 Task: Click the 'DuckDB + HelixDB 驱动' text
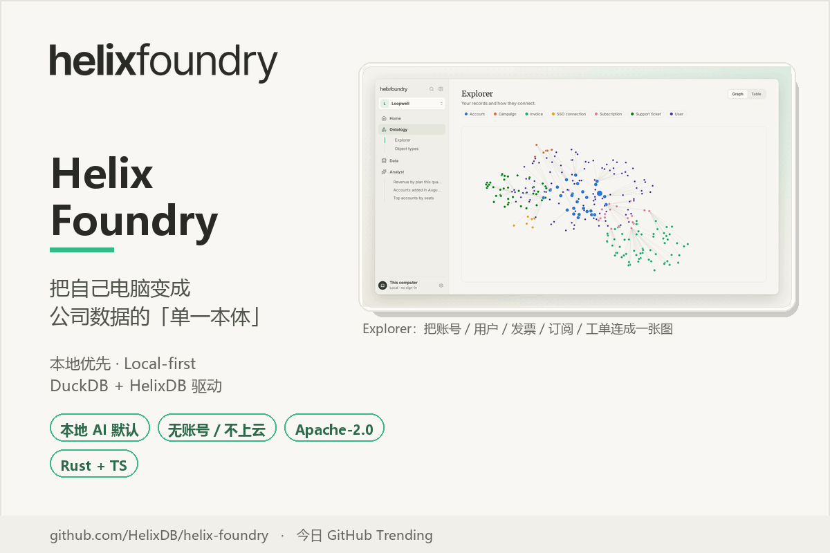[136, 386]
